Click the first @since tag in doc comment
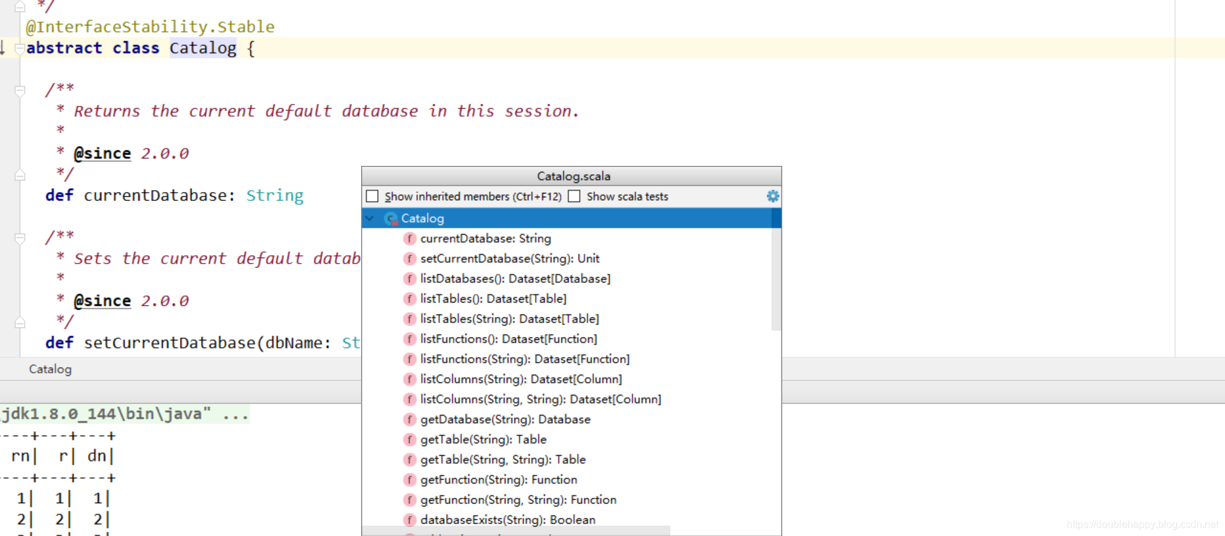This screenshot has height=536, width=1225. pyautogui.click(x=102, y=154)
